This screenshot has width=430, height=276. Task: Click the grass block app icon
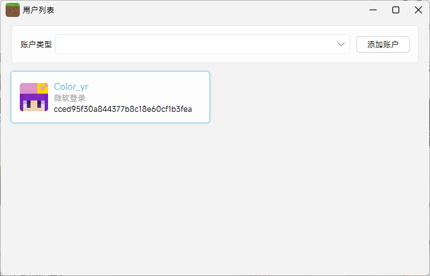tap(12, 10)
